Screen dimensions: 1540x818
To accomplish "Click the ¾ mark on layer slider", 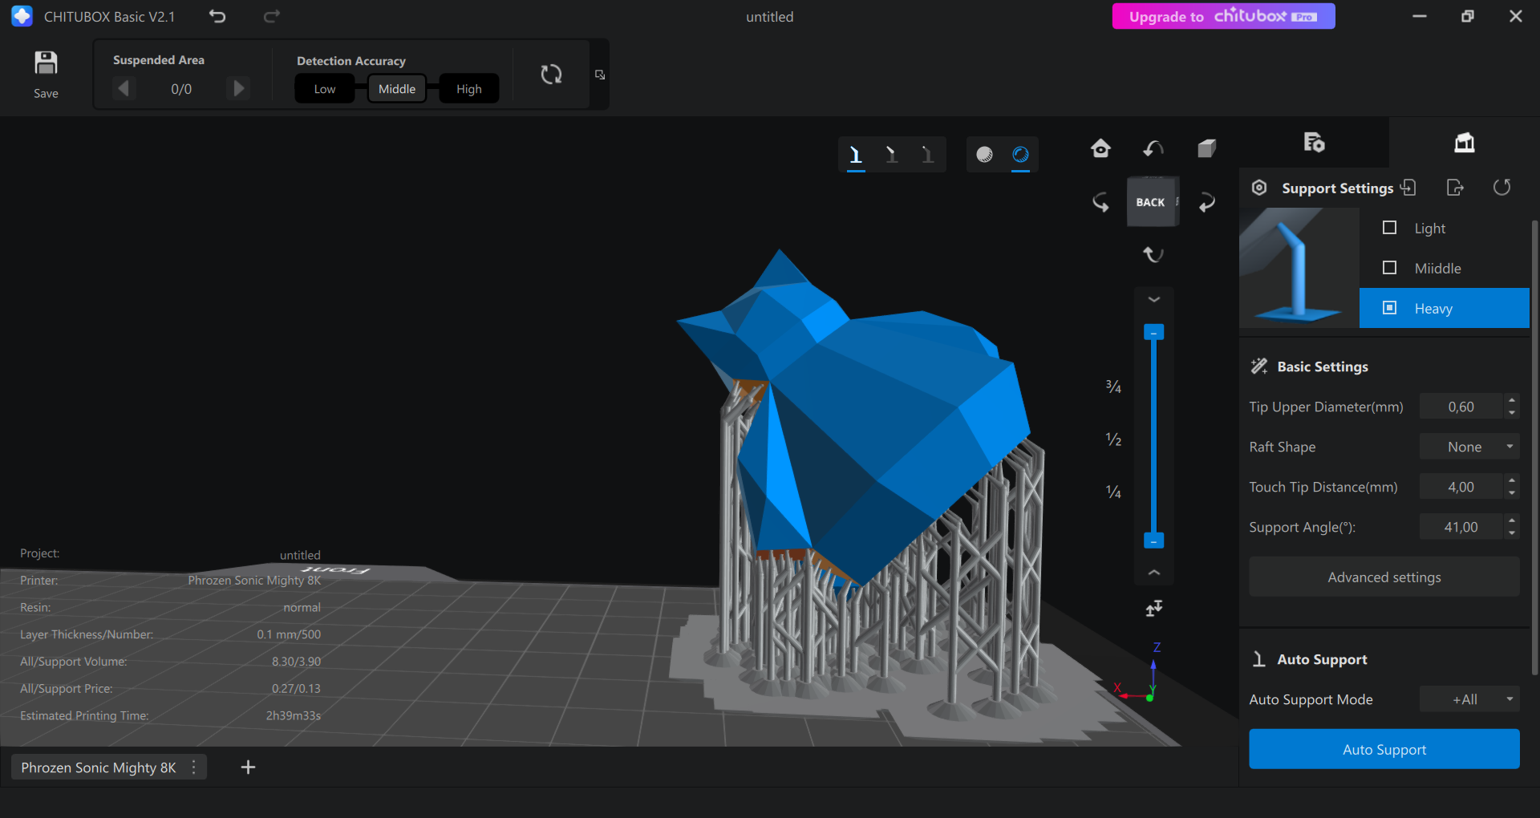I will point(1113,387).
